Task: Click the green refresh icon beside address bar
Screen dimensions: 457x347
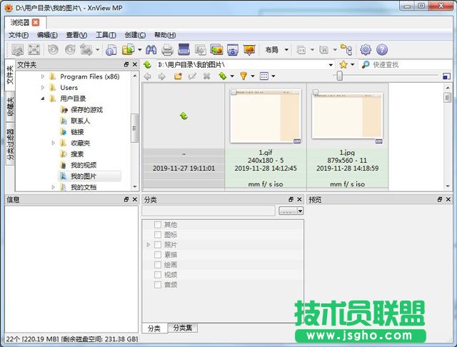Action: (x=147, y=64)
